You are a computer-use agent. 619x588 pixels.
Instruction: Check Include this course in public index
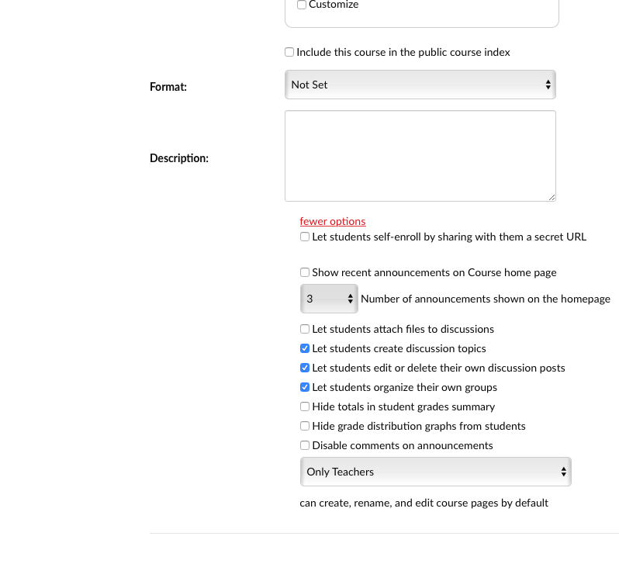point(289,52)
